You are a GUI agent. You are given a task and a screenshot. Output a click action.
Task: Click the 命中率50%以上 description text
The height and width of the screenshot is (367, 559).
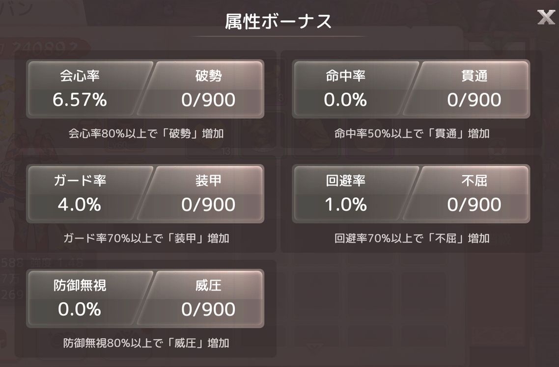412,133
